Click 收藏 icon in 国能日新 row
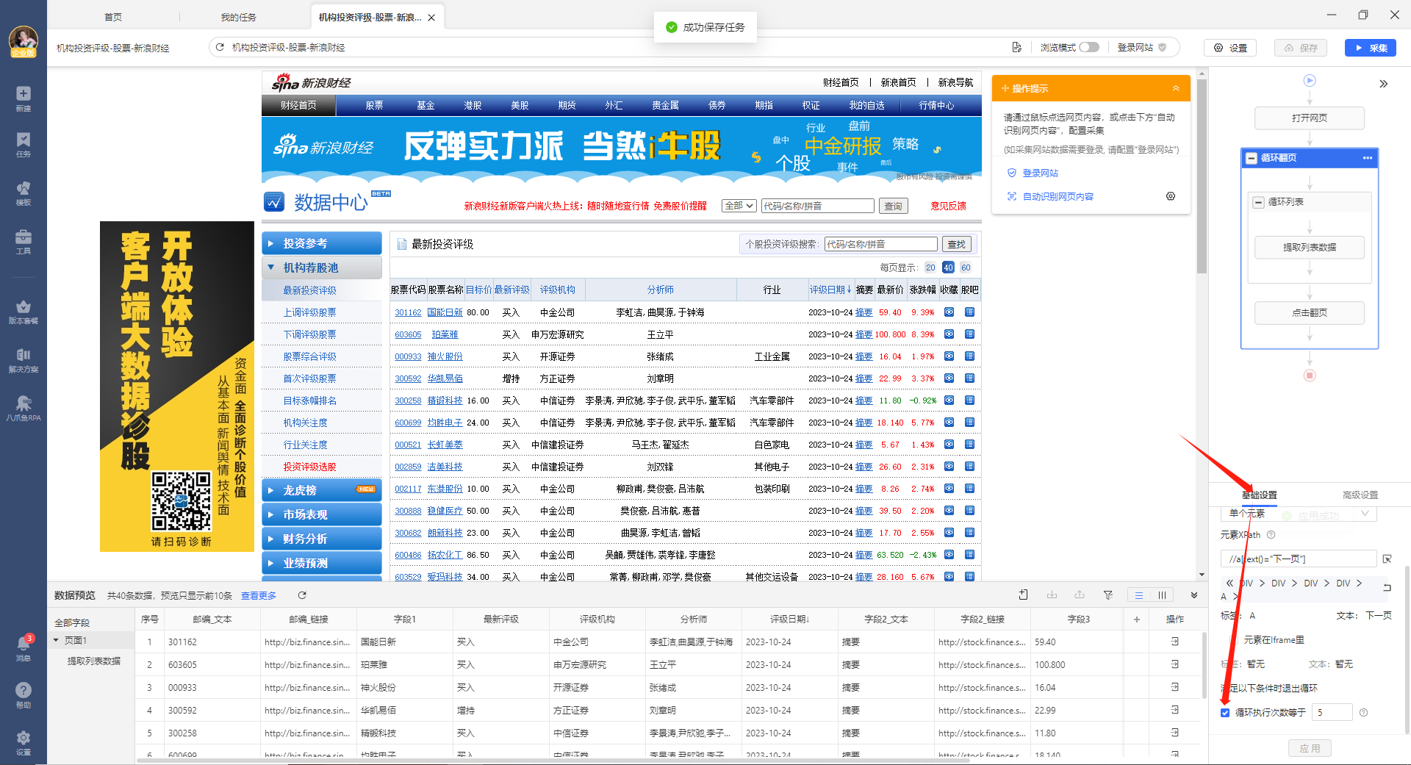 point(949,312)
